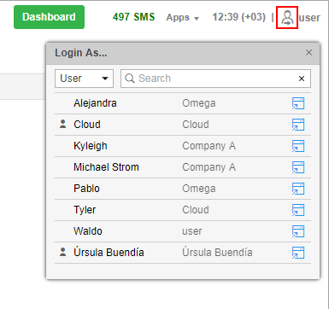Screen dimensions: 329x309
Task: Open login-in-new-window icon for Alejandra
Action: [x=298, y=103]
